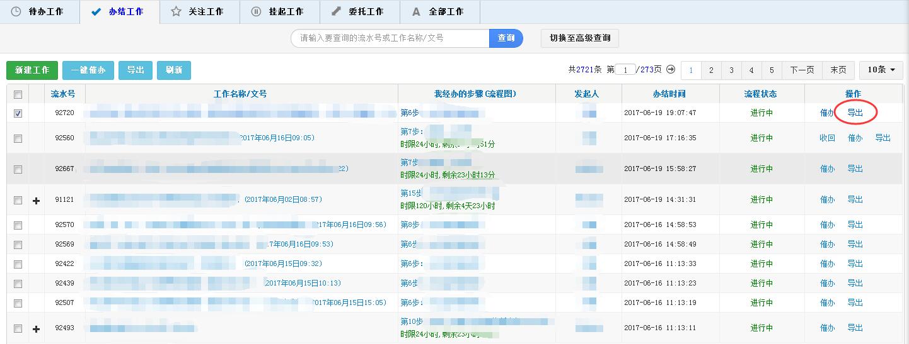
Task: Expand row 92493 with the plus sign
Action: point(36,328)
